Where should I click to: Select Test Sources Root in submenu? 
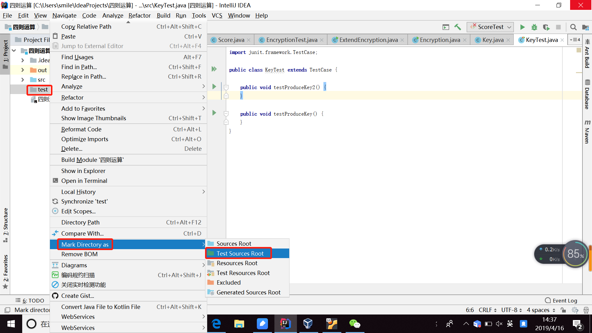click(247, 253)
